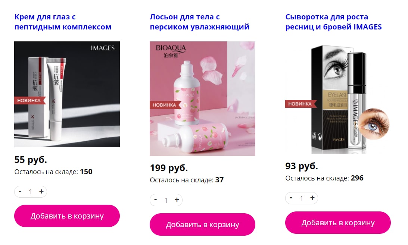Viewport: 408px width, 245px height.
Task: Increase quantity for peach body lotion
Action: pyautogui.click(x=177, y=200)
